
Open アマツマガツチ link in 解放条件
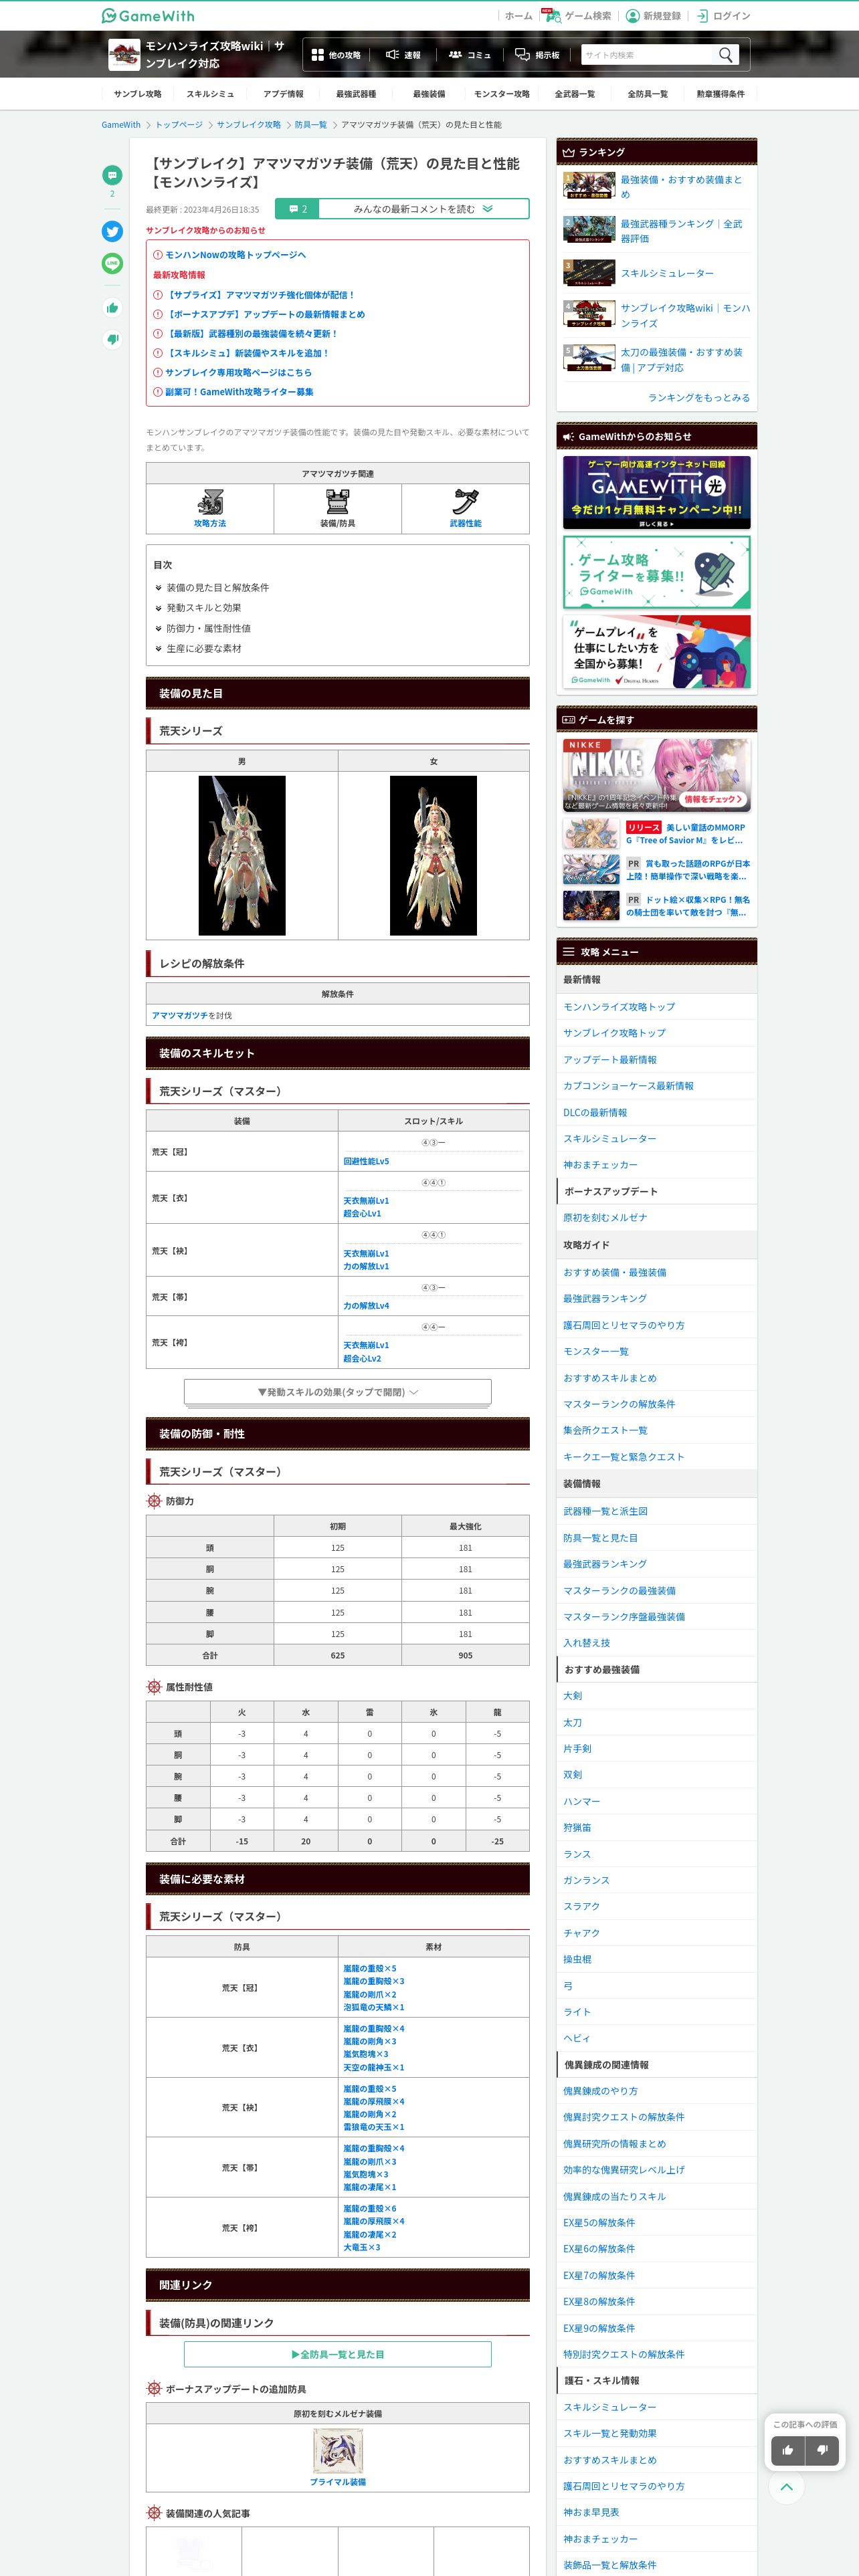(179, 1015)
